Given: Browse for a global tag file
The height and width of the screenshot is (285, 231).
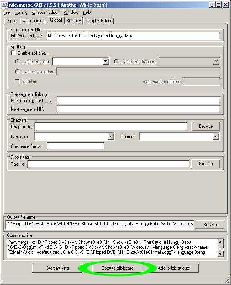Looking at the screenshot, I should pos(206,164).
